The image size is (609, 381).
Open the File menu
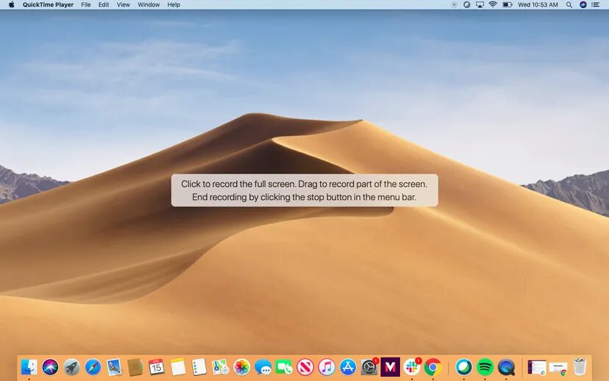coord(86,4)
